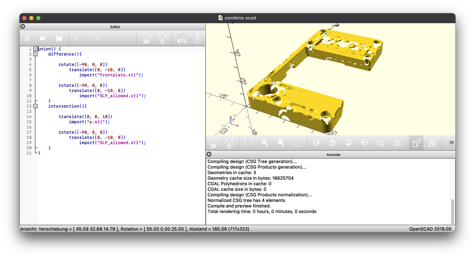Switch to the back view

point(397,143)
